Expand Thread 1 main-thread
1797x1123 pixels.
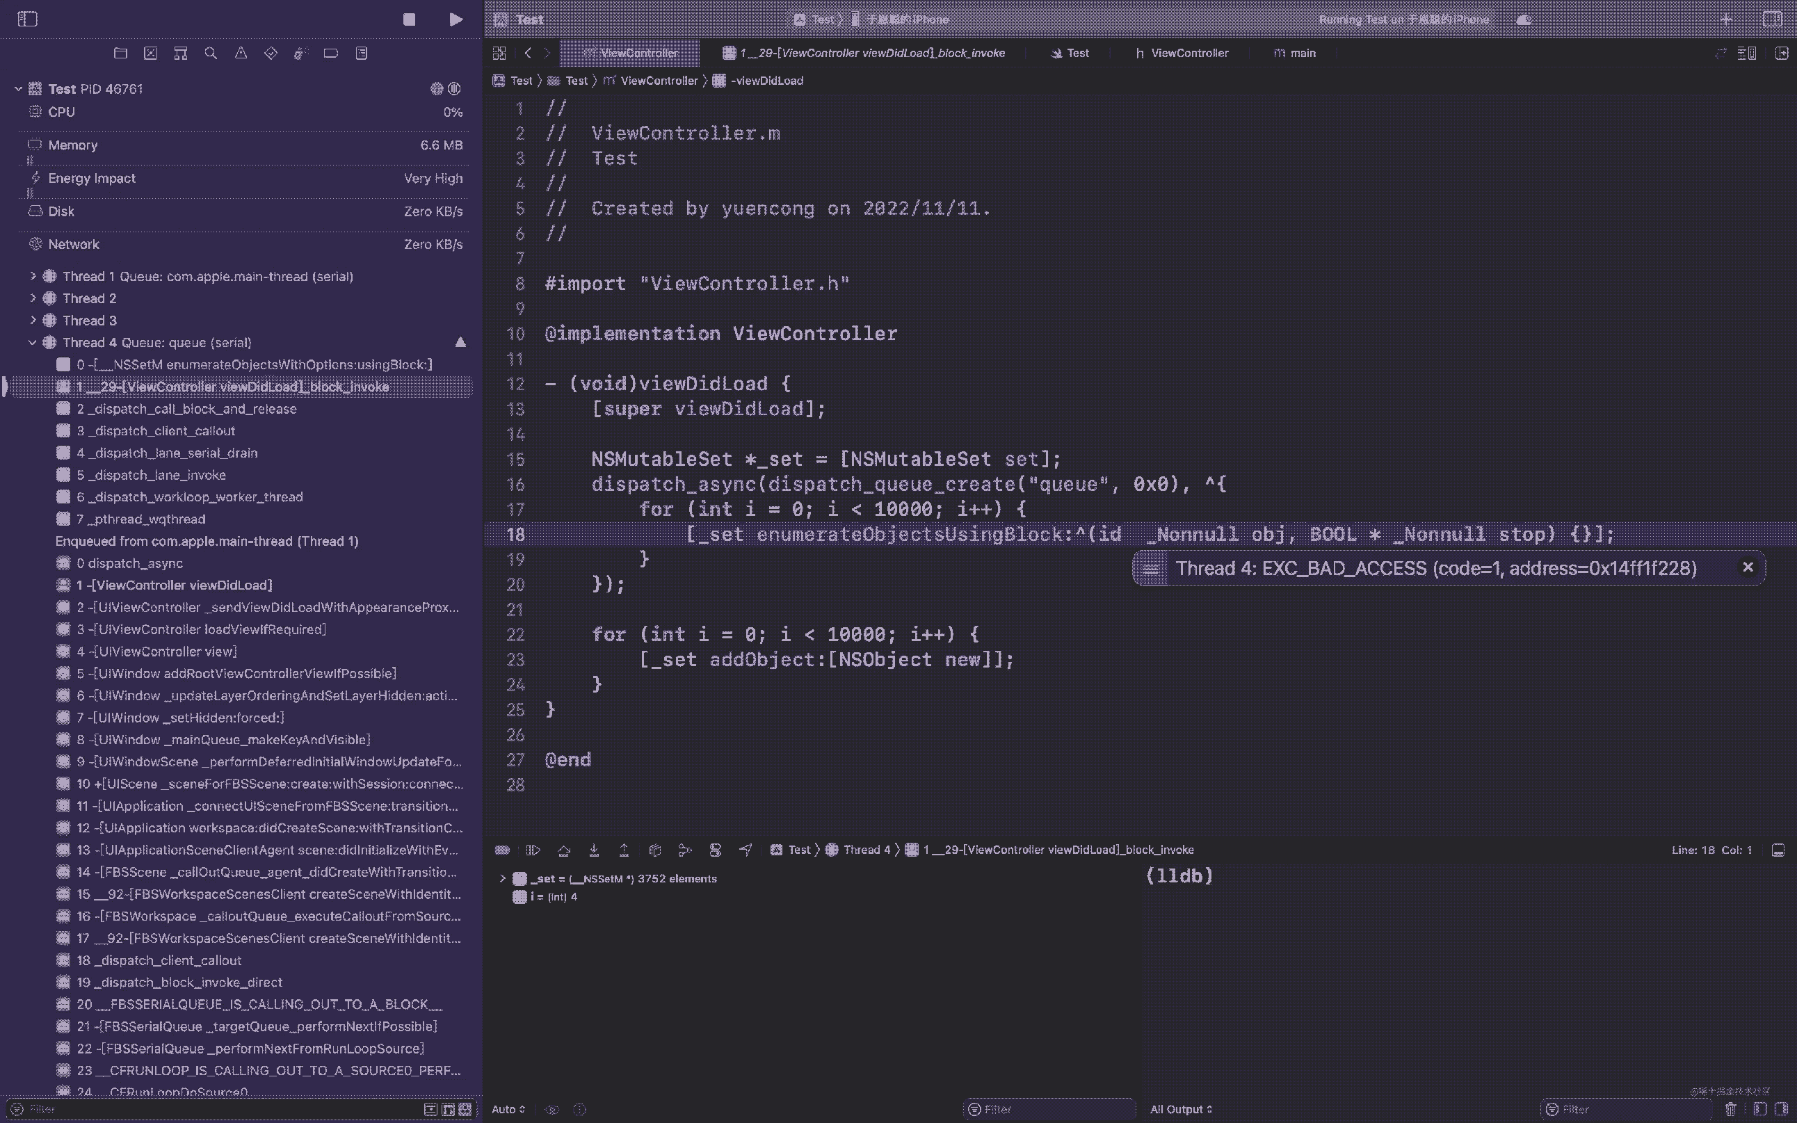[33, 276]
